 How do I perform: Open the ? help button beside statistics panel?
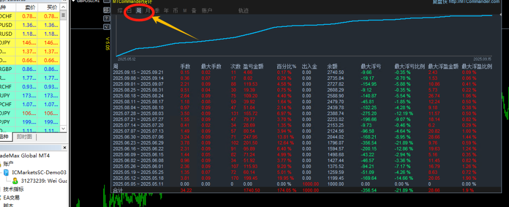coord(106,18)
